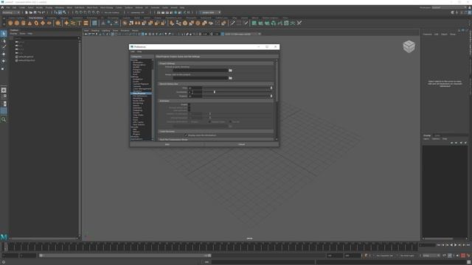
Task: Collapse the Recent history size section
Action: pyautogui.click(x=216, y=84)
